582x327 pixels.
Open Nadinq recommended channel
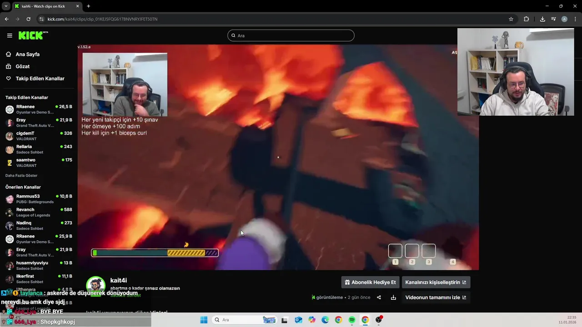(39, 225)
